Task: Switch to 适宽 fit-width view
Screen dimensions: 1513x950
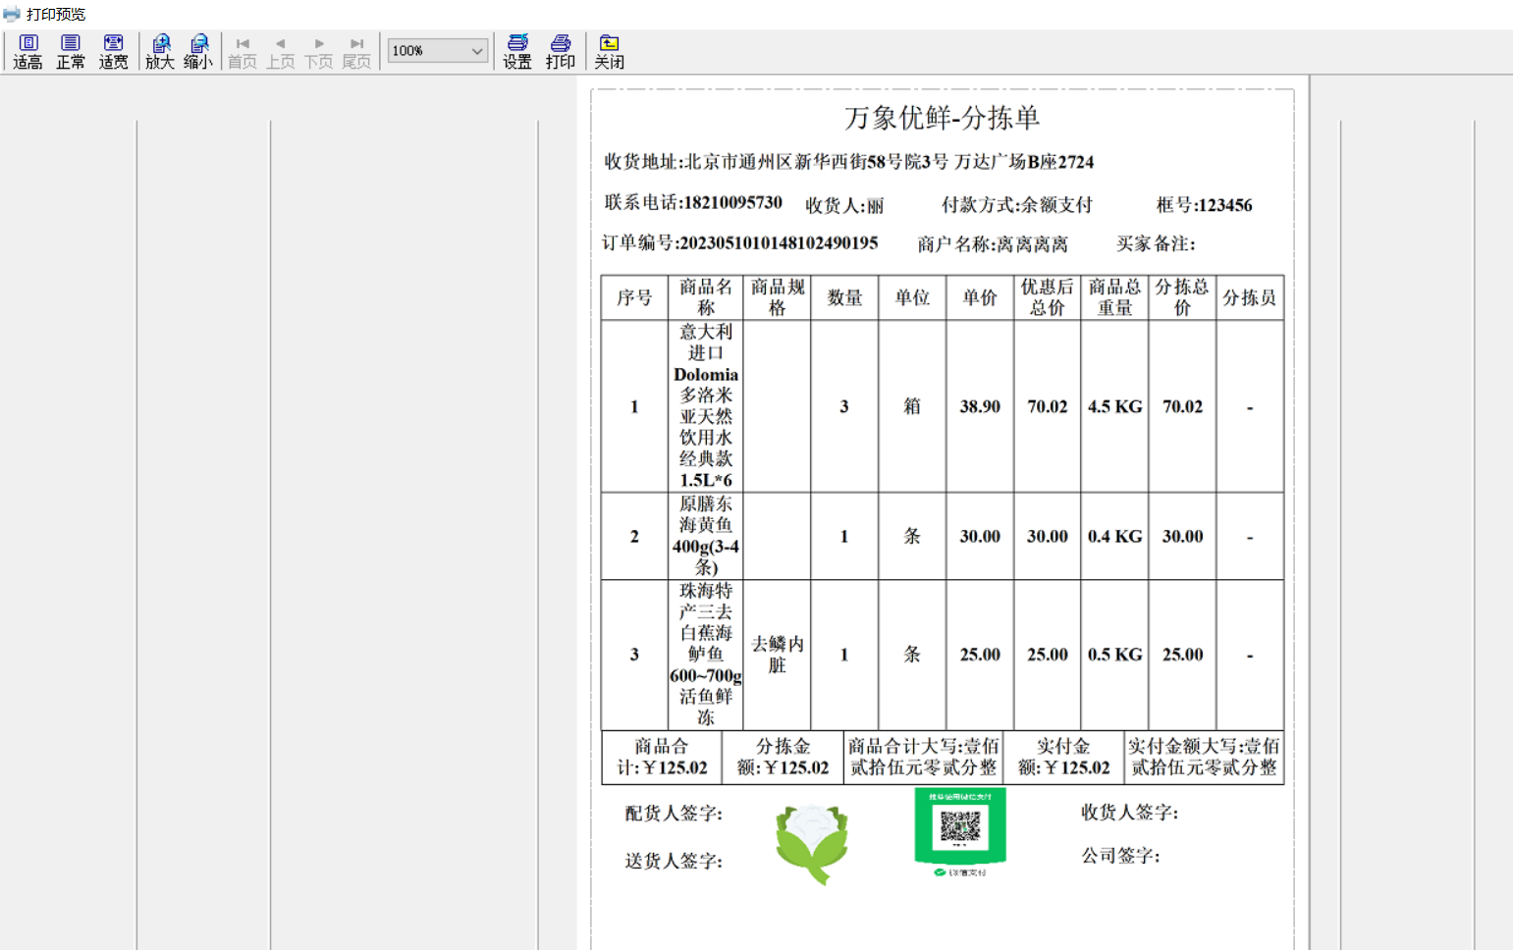Action: click(113, 51)
